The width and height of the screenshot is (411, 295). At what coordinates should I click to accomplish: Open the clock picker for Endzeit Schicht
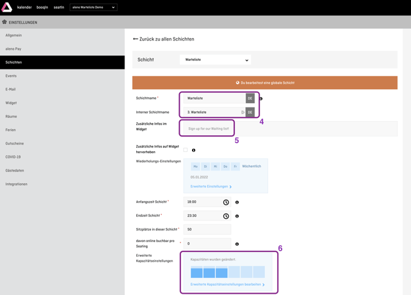(226, 216)
